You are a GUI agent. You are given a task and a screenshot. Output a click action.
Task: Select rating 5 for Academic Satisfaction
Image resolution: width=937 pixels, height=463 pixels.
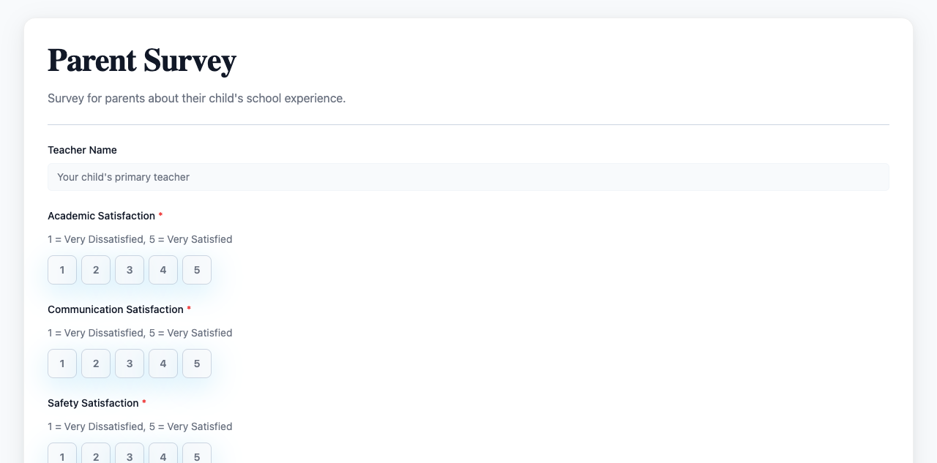click(196, 270)
